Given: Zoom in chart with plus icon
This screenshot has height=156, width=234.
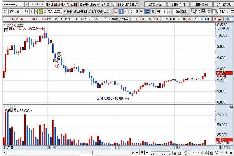Looking at the screenshot, I should tap(227, 153).
